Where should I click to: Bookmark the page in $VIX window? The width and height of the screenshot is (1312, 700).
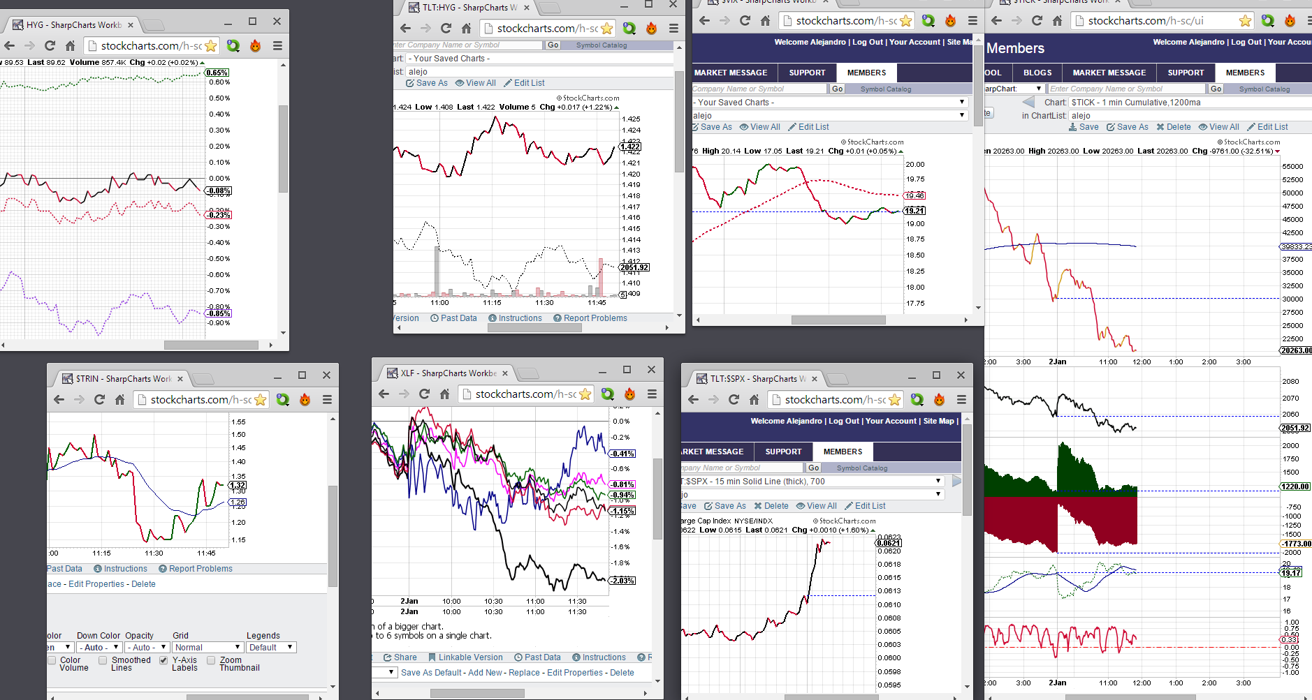[905, 21]
